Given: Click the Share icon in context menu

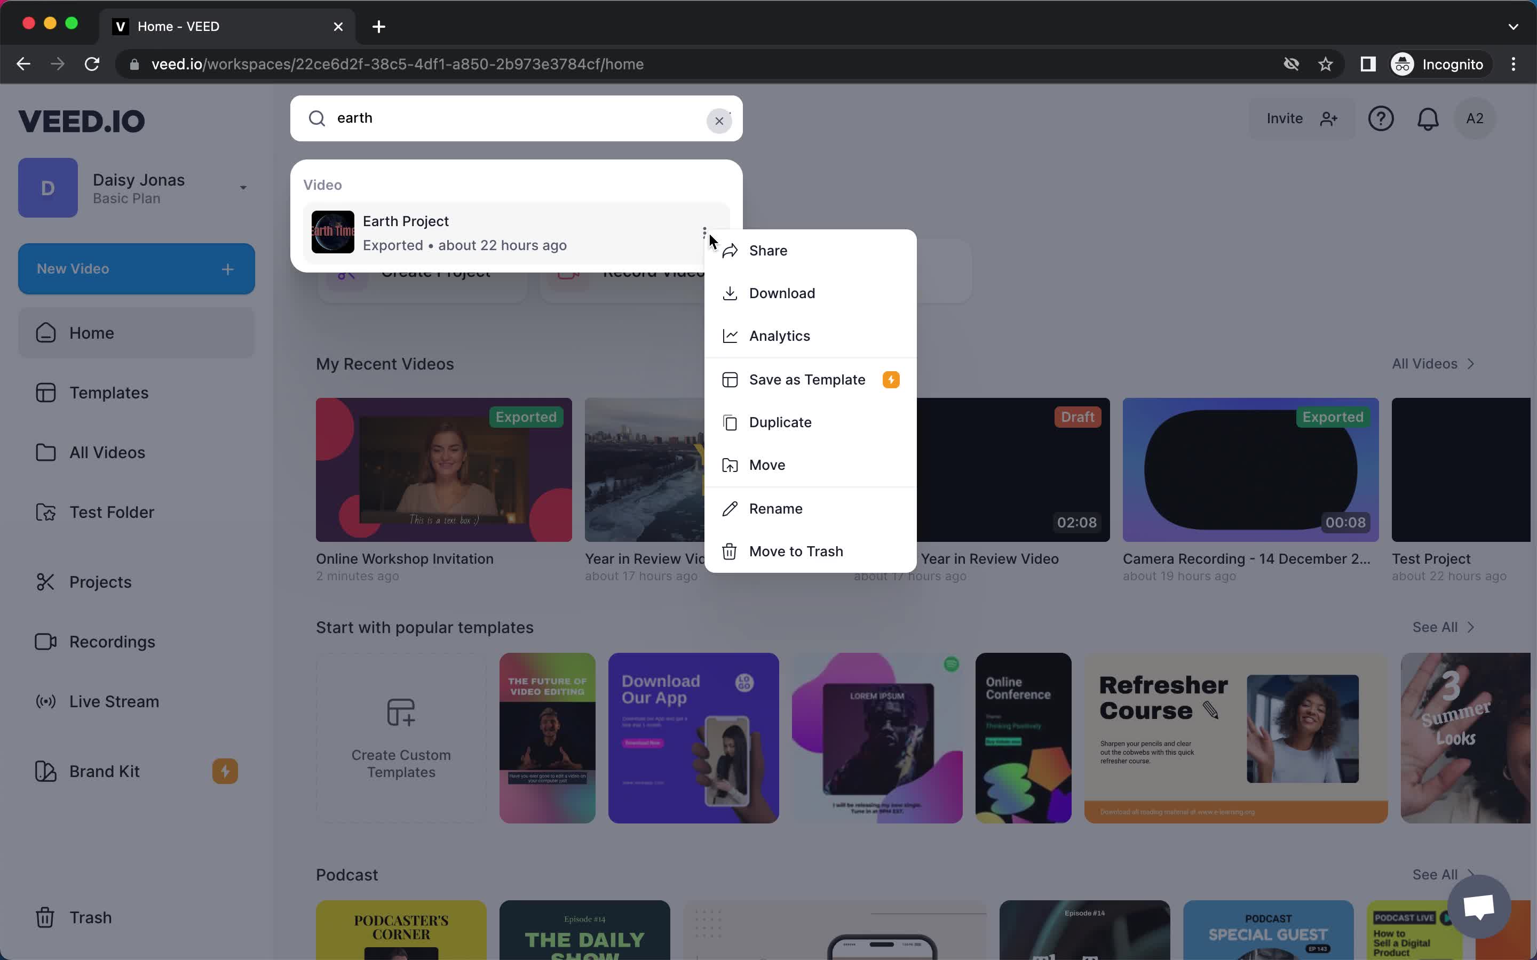Looking at the screenshot, I should pos(729,250).
